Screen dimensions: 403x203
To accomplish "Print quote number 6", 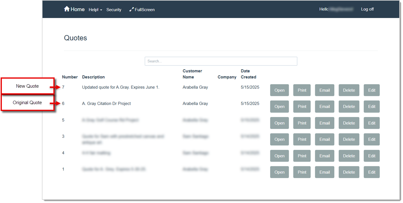I will 302,107.
